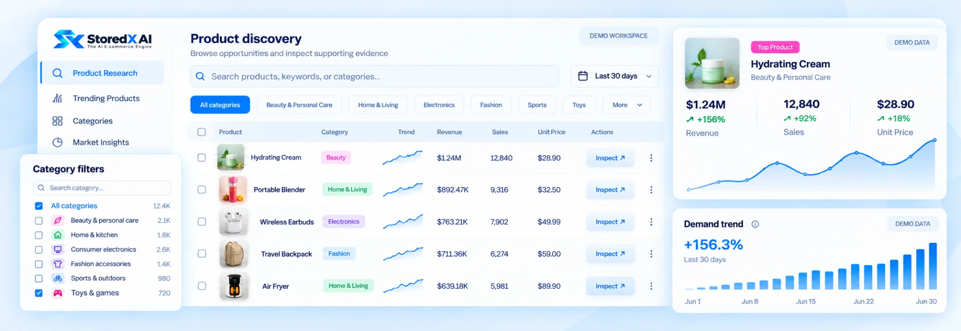Click the Consumer electronics monitor icon
Screen dimensions: 961x331
pyautogui.click(x=58, y=249)
